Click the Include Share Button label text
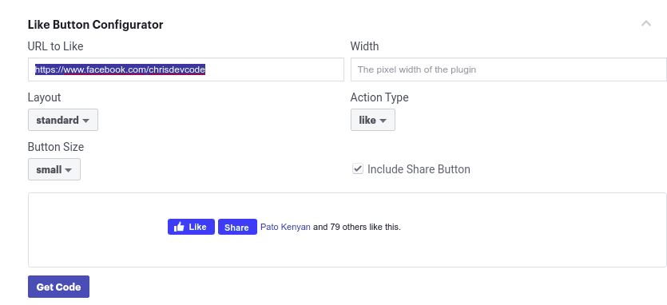667x305 pixels. pos(419,169)
